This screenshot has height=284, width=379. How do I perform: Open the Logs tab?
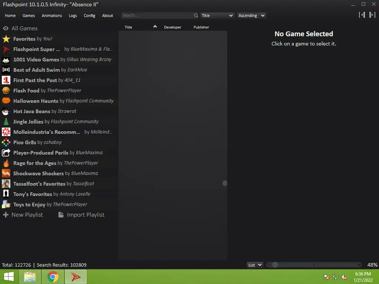click(x=73, y=16)
